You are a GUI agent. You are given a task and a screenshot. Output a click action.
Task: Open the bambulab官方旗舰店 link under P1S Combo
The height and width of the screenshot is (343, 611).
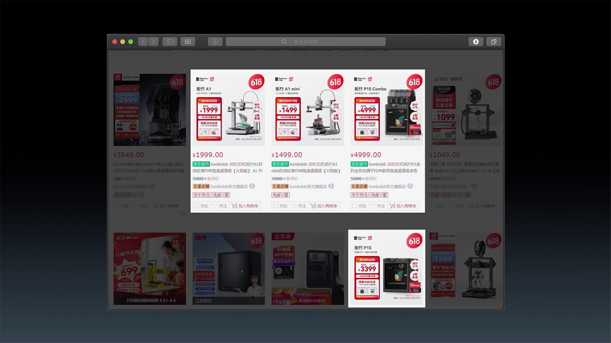click(387, 186)
